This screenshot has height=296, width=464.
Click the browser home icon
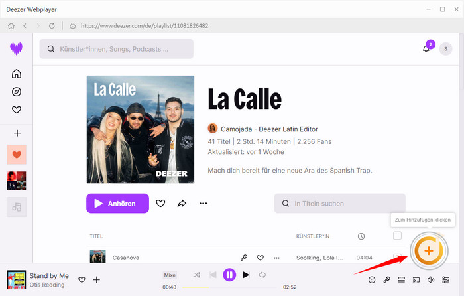(11, 26)
